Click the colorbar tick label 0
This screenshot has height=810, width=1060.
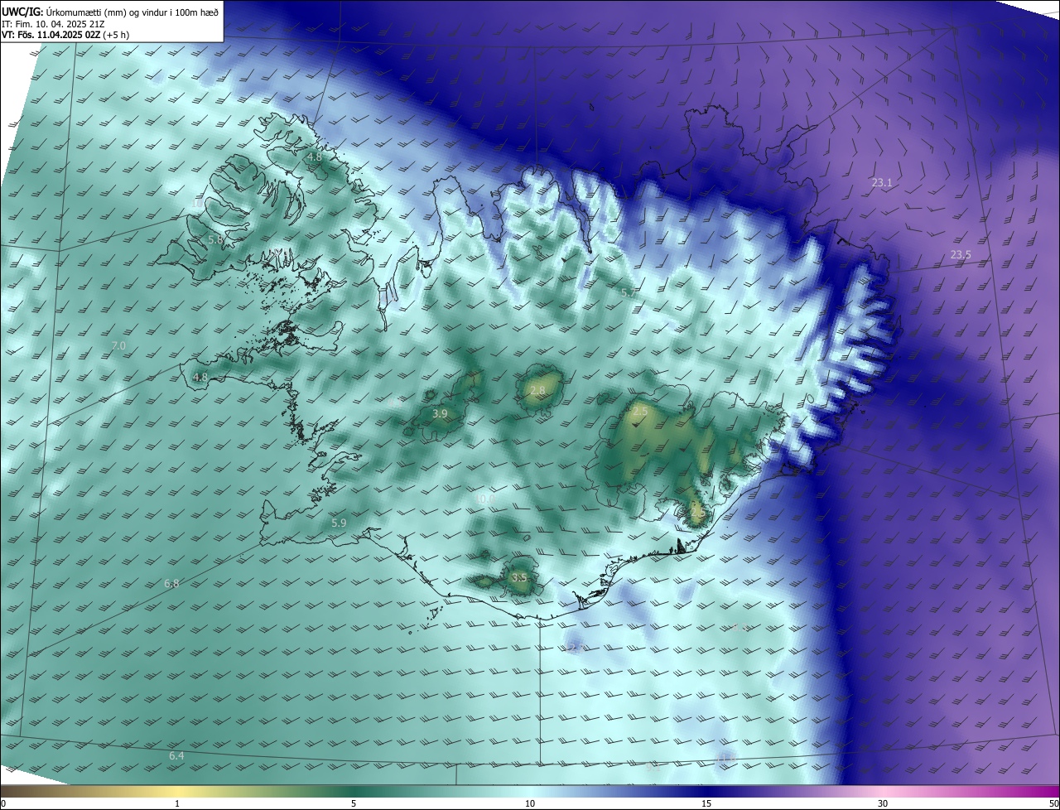click(3, 803)
